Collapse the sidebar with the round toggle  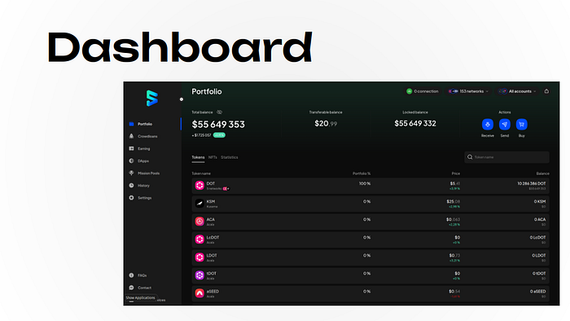[182, 99]
